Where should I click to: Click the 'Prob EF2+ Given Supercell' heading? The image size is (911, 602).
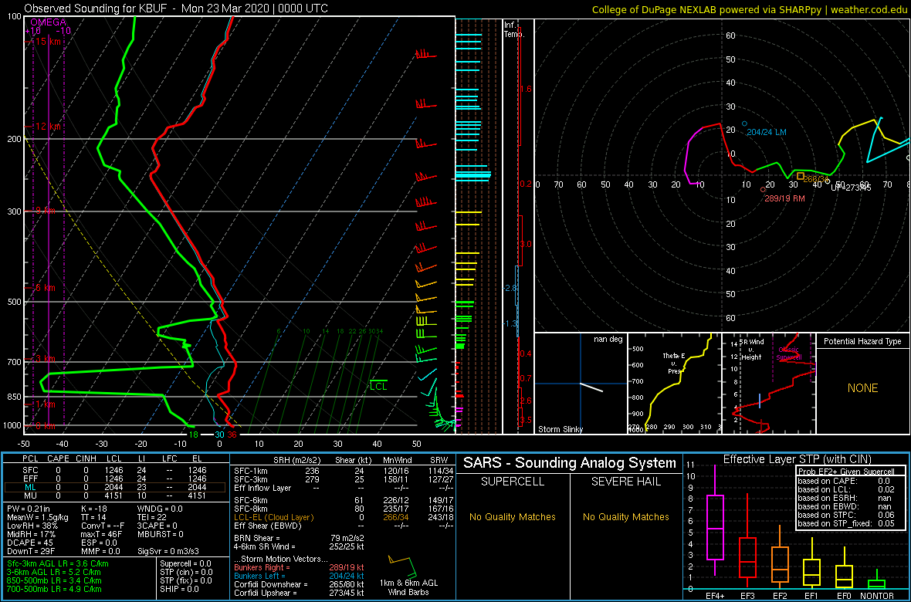[x=846, y=470]
